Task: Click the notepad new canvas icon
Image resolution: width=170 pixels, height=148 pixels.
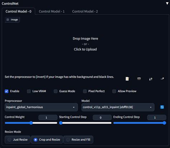Action: point(127,79)
